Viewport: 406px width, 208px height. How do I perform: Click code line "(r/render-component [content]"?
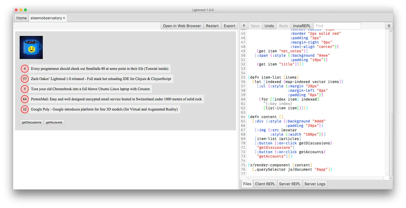pyautogui.click(x=280, y=165)
